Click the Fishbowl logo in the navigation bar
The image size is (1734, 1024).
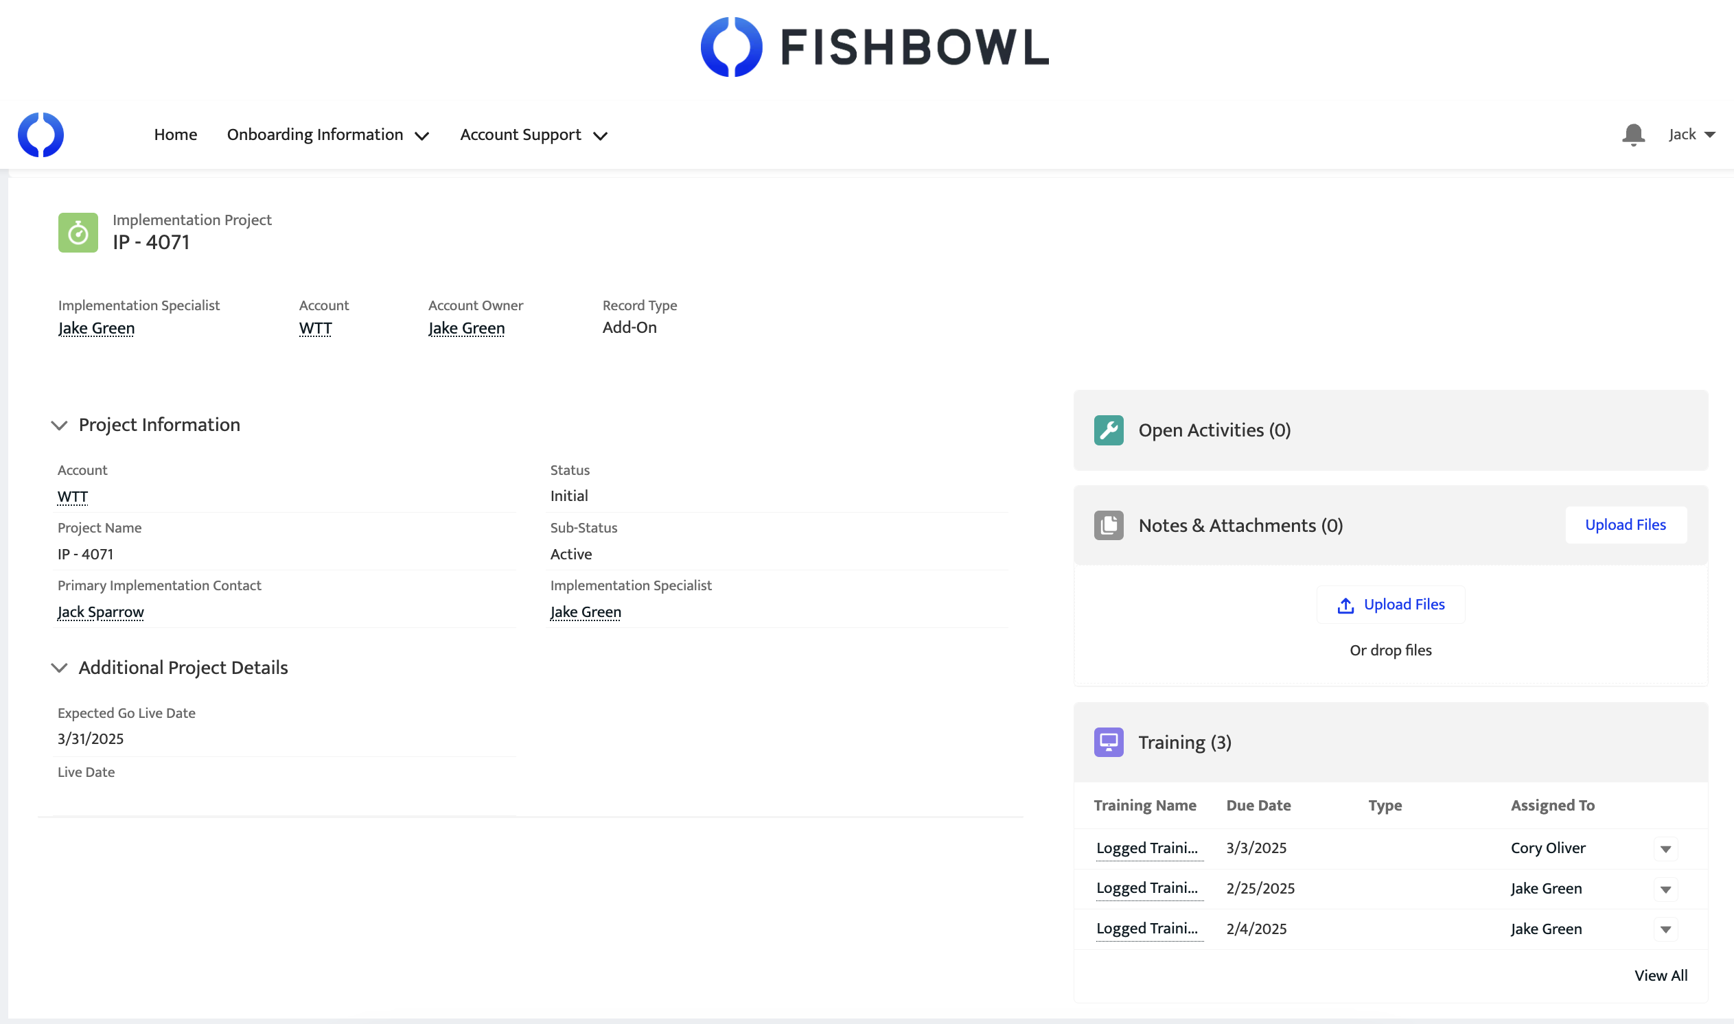[x=41, y=135]
